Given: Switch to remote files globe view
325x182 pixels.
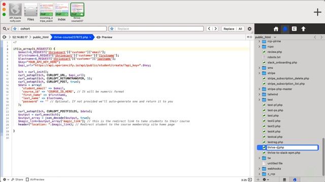Looking at the screenshot, I should point(295,180).
